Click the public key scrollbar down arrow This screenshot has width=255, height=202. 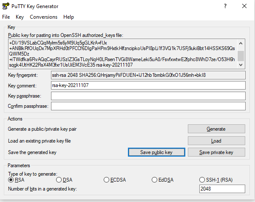tap(241, 65)
